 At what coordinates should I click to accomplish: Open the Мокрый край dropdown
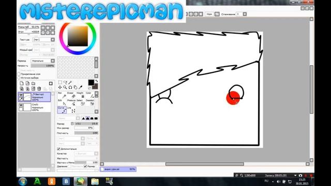click(53, 50)
